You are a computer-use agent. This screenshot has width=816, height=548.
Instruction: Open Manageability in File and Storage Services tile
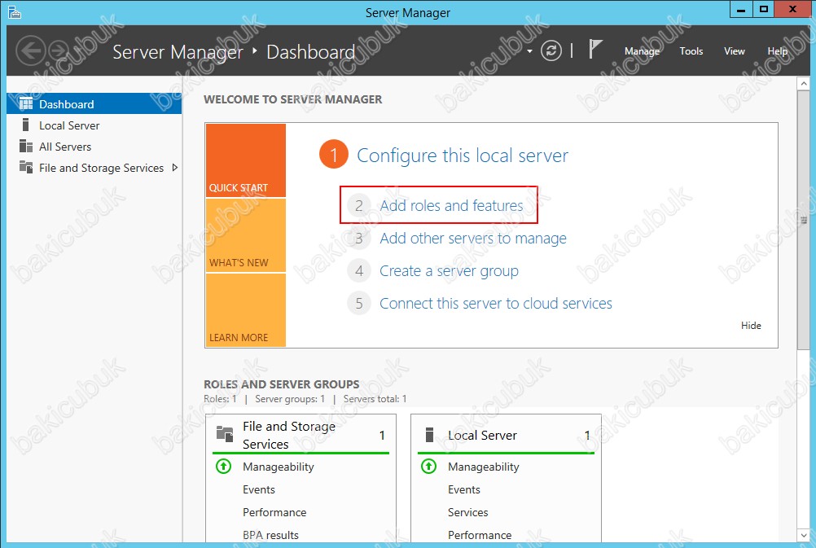point(279,467)
